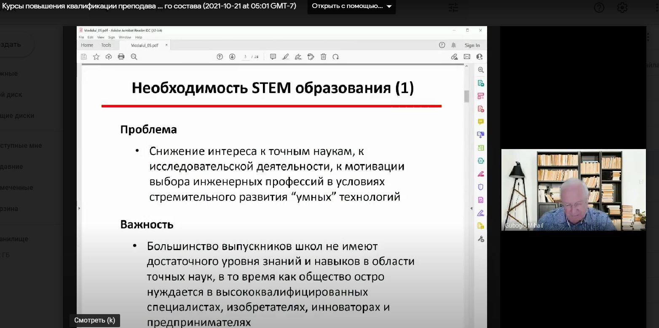Open the Sign document pen icon in toolbar
This screenshot has height=328, width=659.
coord(298,57)
